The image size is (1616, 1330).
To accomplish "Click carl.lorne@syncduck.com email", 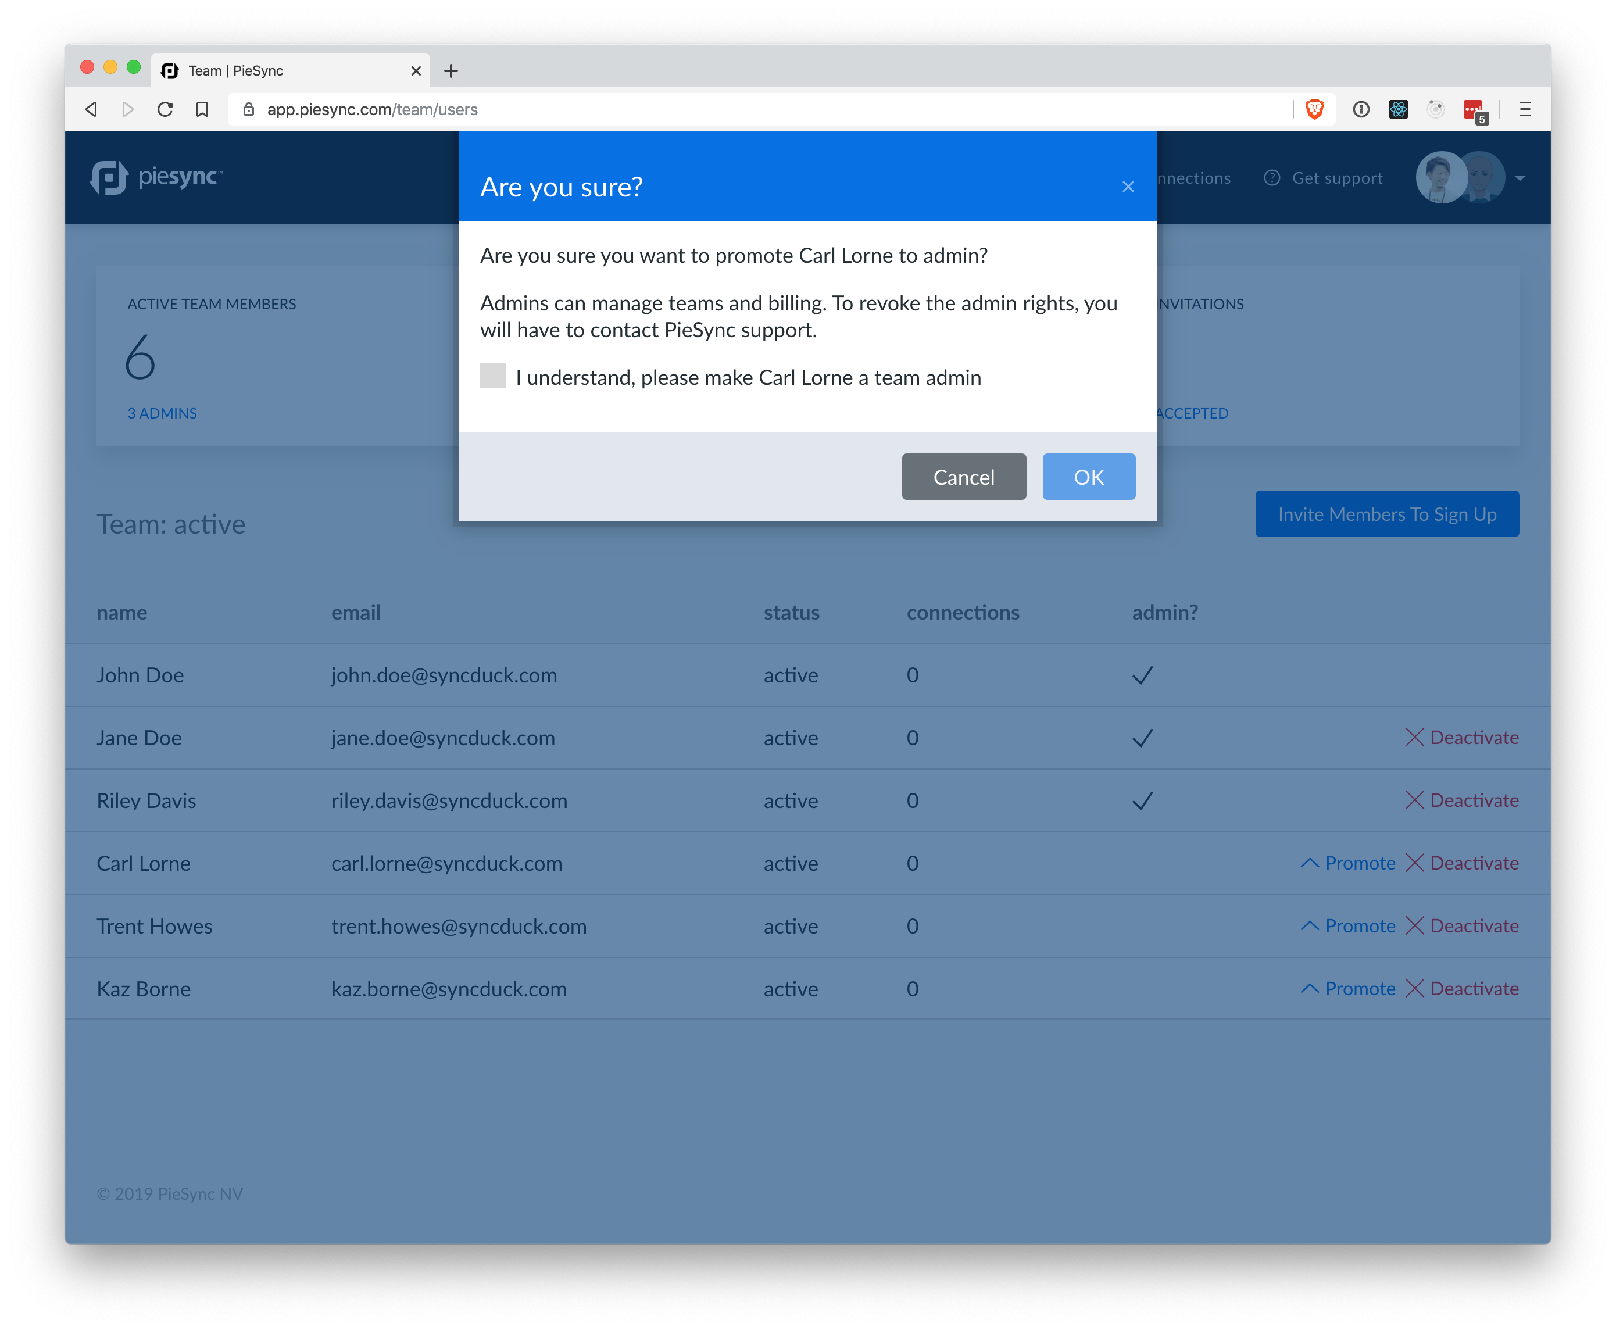I will [x=446, y=864].
